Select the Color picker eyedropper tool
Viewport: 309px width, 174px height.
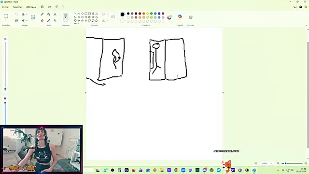49,20
